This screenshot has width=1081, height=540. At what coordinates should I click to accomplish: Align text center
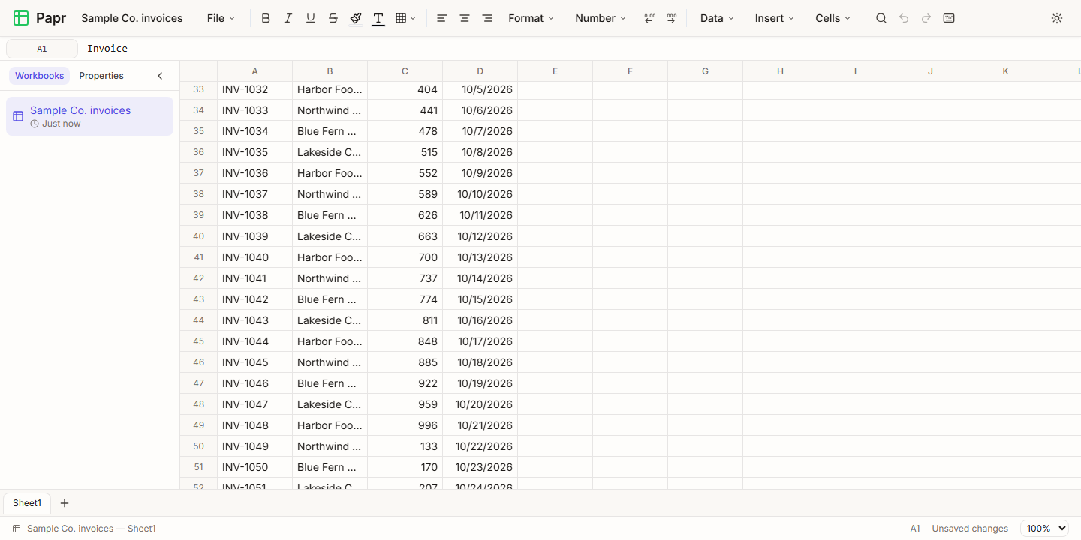click(x=465, y=18)
